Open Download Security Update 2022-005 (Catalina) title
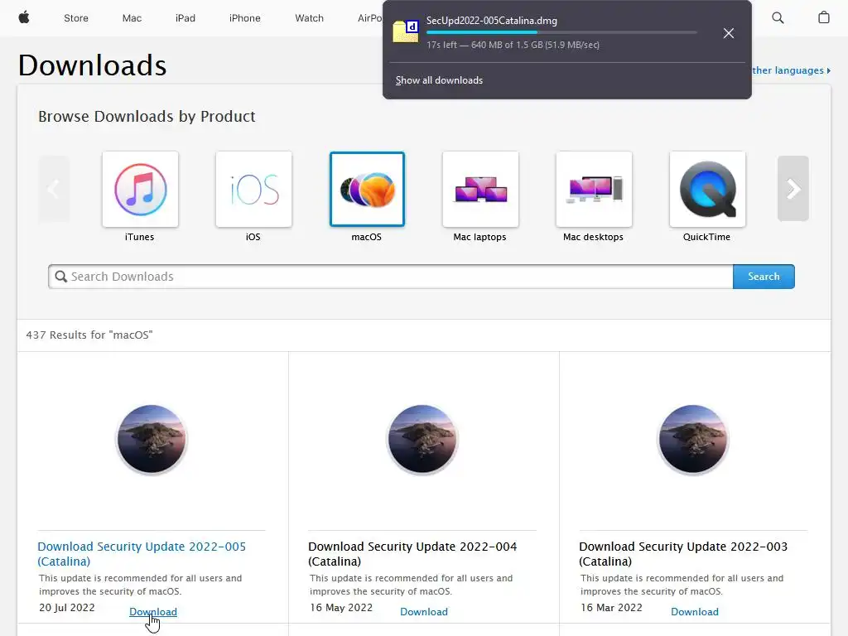Image resolution: width=848 pixels, height=636 pixels. click(x=142, y=554)
